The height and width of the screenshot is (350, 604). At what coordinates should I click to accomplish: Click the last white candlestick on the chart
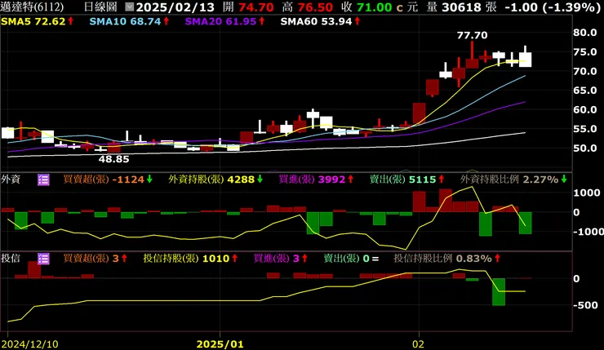[525, 59]
